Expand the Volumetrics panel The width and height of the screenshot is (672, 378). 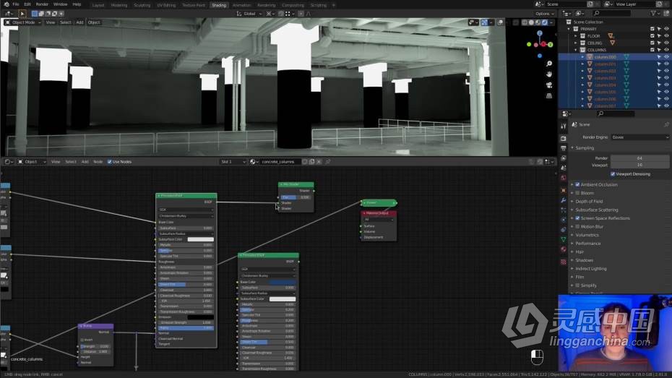point(587,235)
